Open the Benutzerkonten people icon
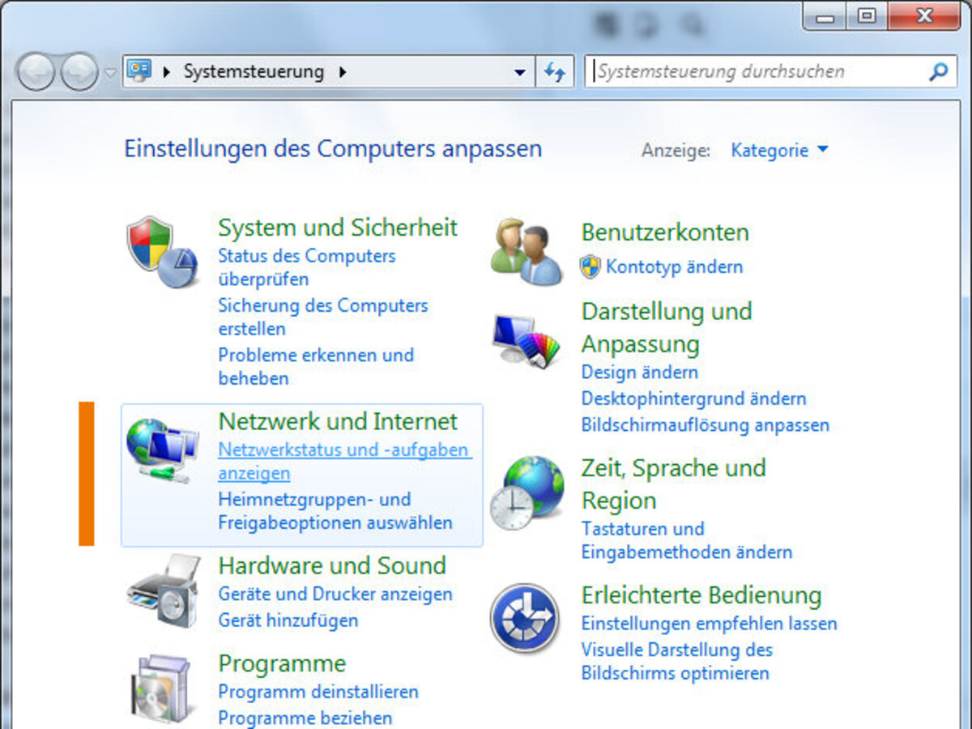 526,250
